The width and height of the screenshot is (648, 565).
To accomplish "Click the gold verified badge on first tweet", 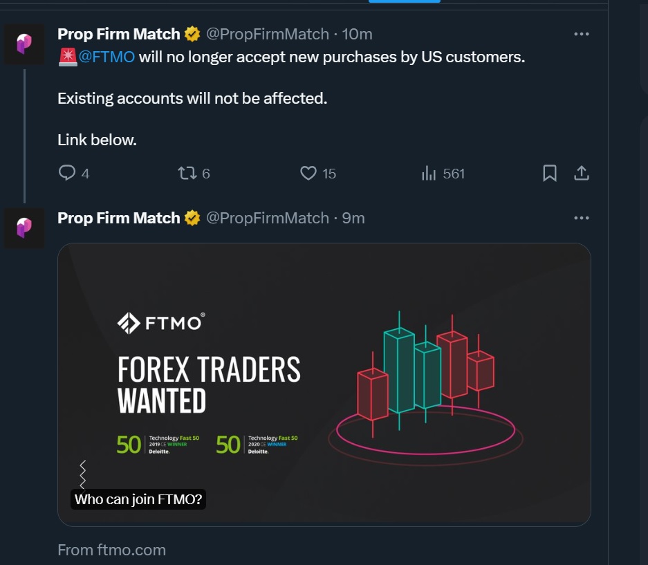I will (192, 34).
